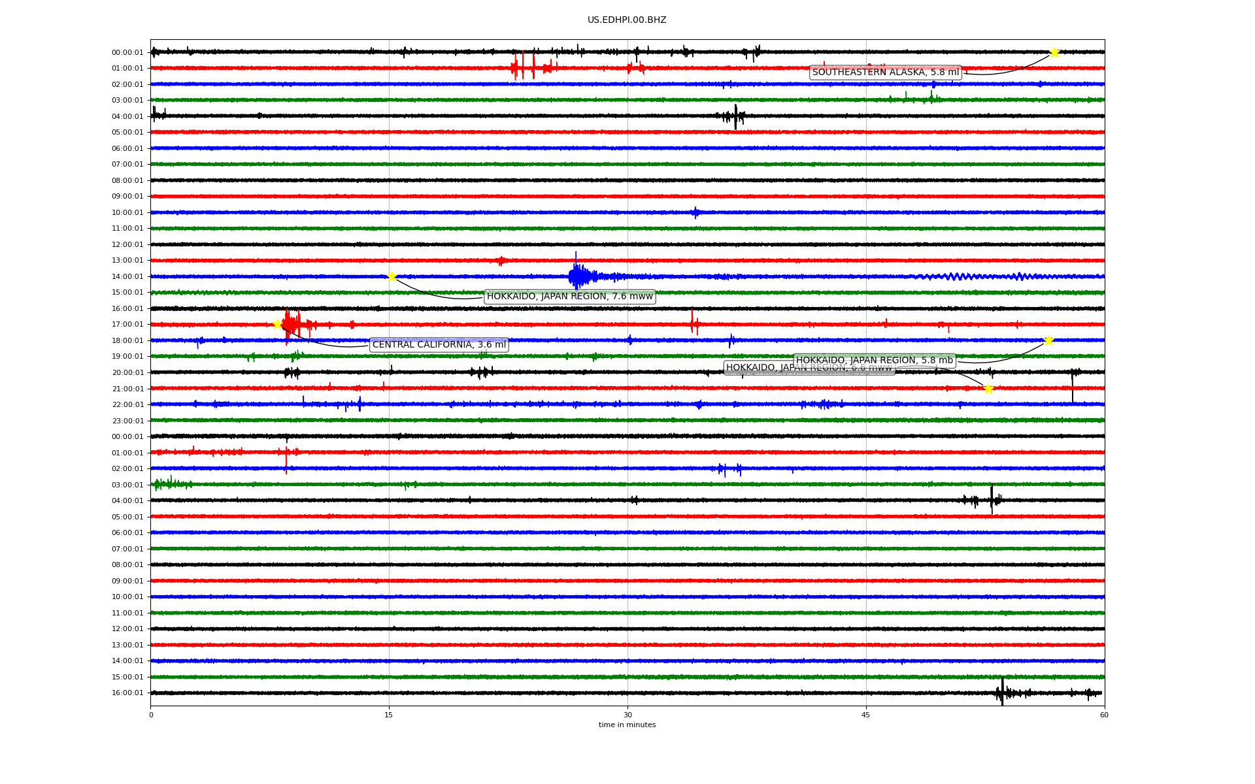The height and width of the screenshot is (784, 1255).
Task: Click the Hokkaido 6.6 mww annotation label
Action: (x=758, y=368)
